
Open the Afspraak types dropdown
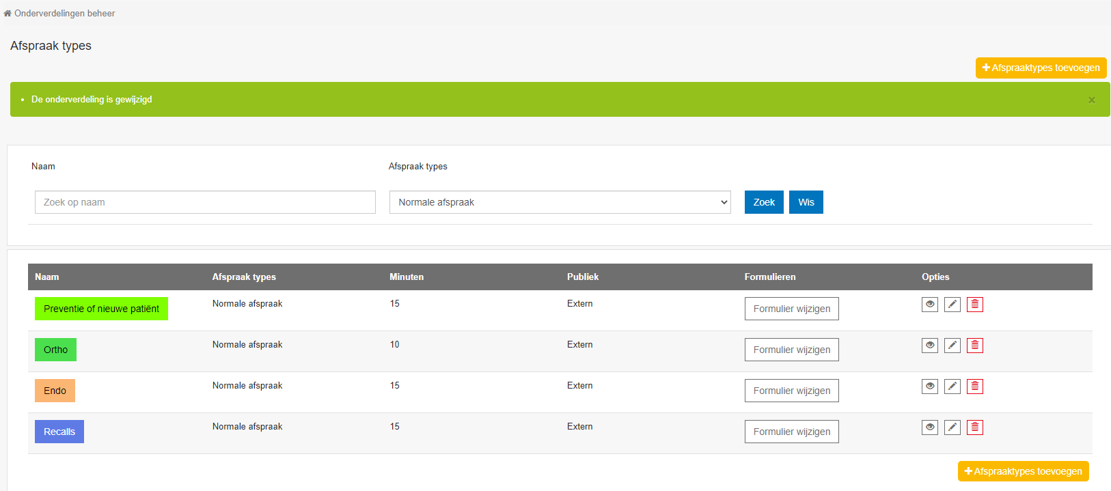pos(560,202)
